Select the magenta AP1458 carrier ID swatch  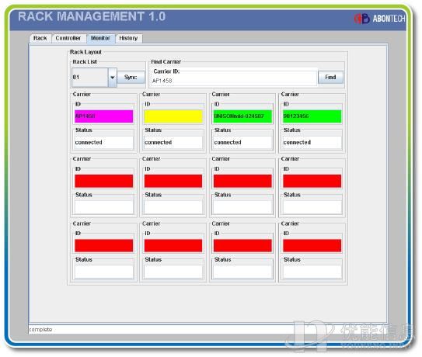click(x=104, y=116)
